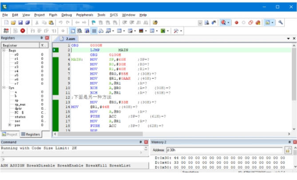Click the red Stop execution icon
Screen dimensions: 297x180
(x=23, y=31)
